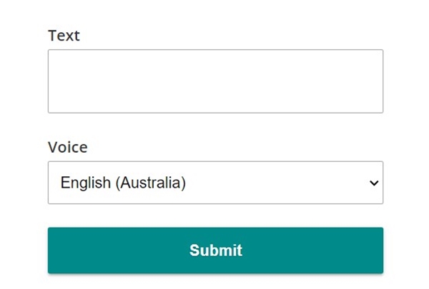Expand the voice language selector

[216, 183]
